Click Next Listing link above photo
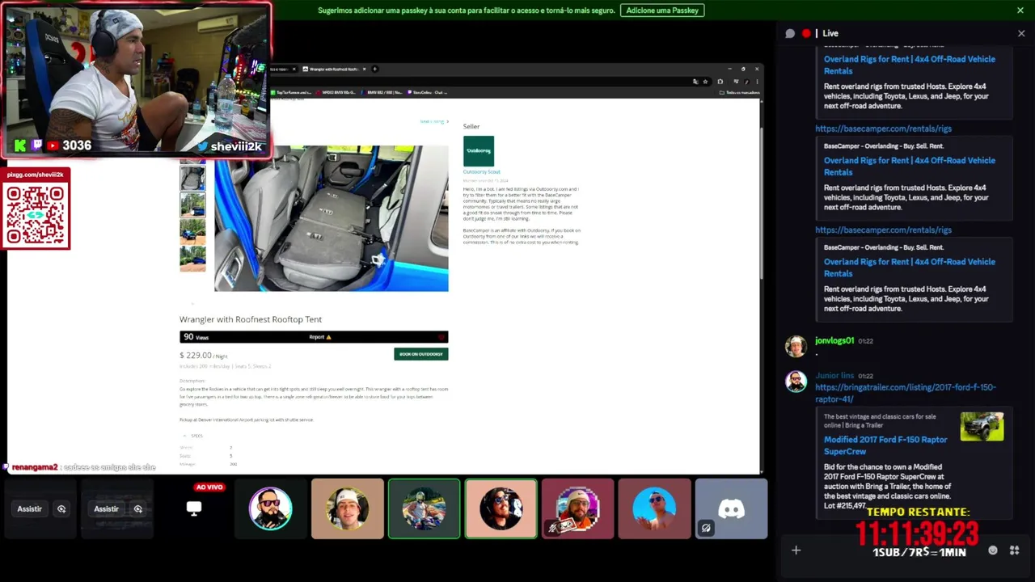This screenshot has width=1035, height=582. tap(434, 121)
